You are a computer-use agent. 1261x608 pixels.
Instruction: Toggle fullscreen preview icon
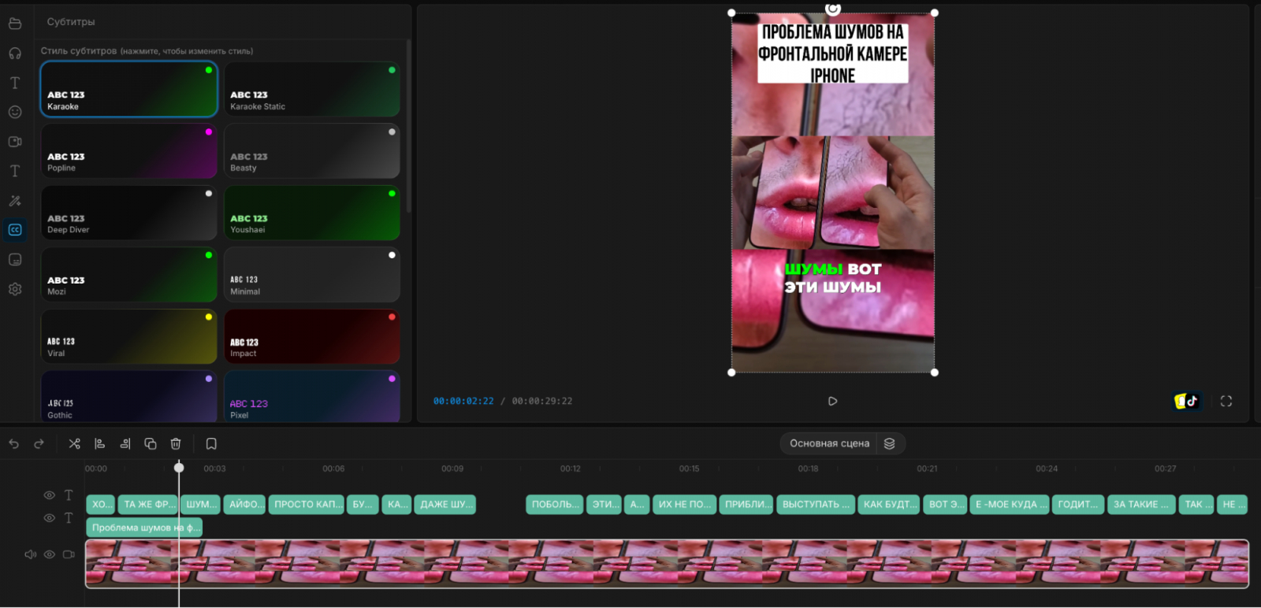tap(1226, 401)
